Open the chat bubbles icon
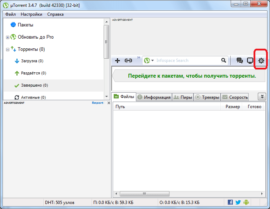The image size is (270, 209). point(240,60)
